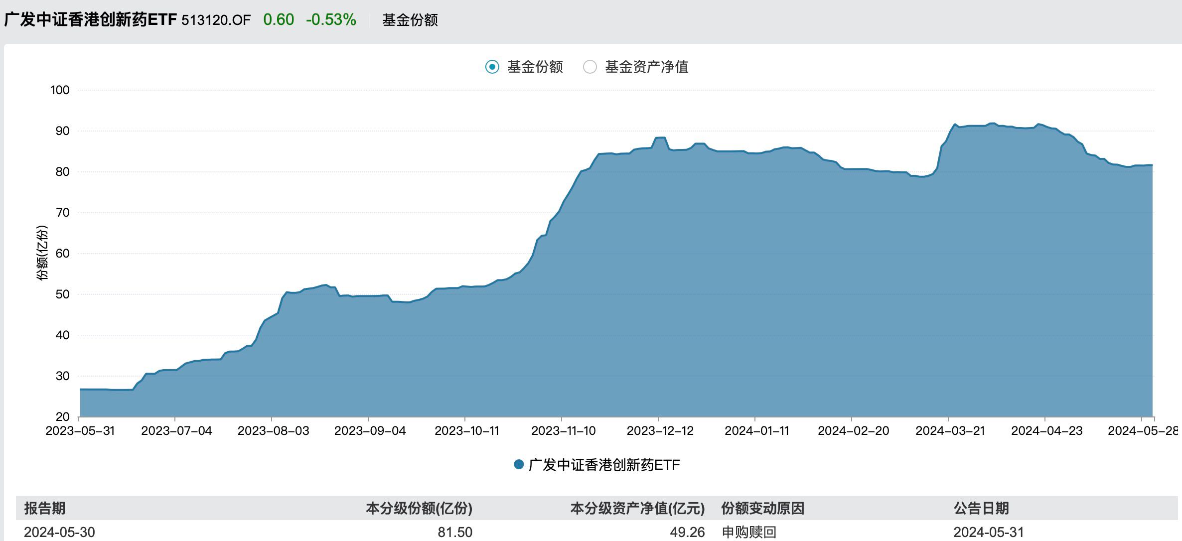Sort by 本分级份额(亿份) column header
The width and height of the screenshot is (1182, 541).
click(x=419, y=508)
